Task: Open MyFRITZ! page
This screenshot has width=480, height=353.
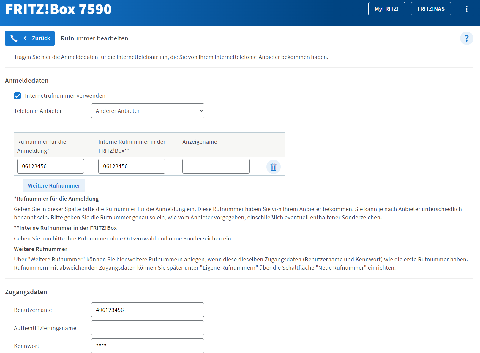Action: click(x=387, y=9)
